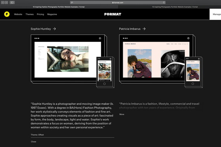Click the 'Theme: Offset' label
The image size is (221, 147).
pos(37,135)
